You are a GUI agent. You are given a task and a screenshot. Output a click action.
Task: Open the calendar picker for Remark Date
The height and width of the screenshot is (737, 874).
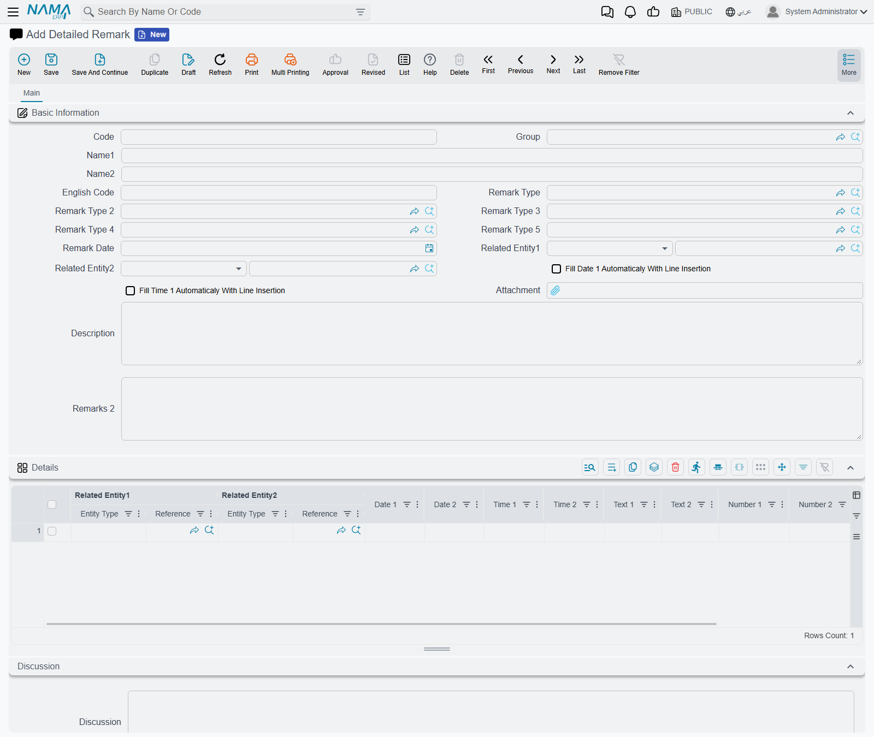click(x=429, y=248)
